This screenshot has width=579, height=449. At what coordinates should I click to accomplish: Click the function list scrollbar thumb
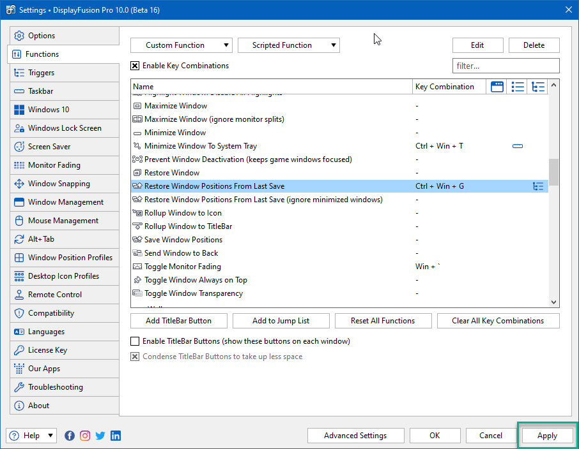pyautogui.click(x=553, y=172)
